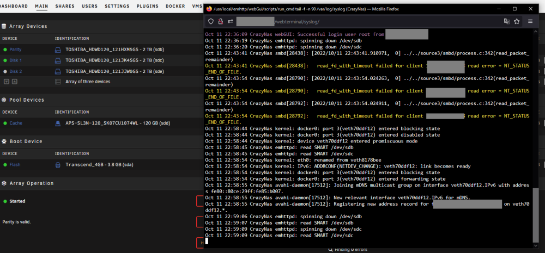The width and height of the screenshot is (545, 253).
Task: Click APS-SL3N-120 cache identification text
Action: point(118,123)
